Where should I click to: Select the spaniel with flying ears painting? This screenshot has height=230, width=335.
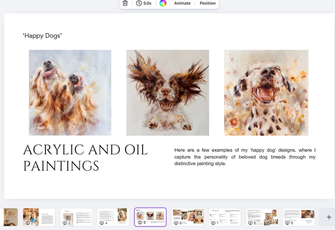pos(167,93)
